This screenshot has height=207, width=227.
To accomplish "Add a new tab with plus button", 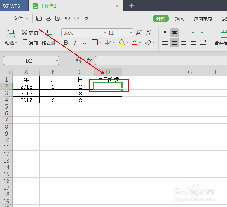I will click(x=131, y=6).
